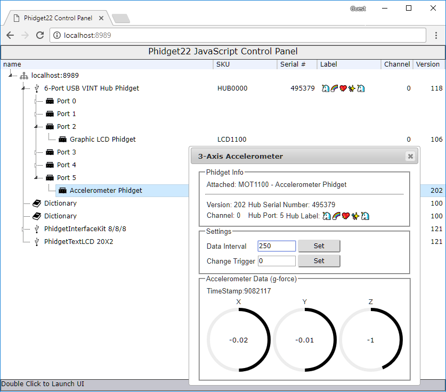Collapse the Port 2 node

36,127
